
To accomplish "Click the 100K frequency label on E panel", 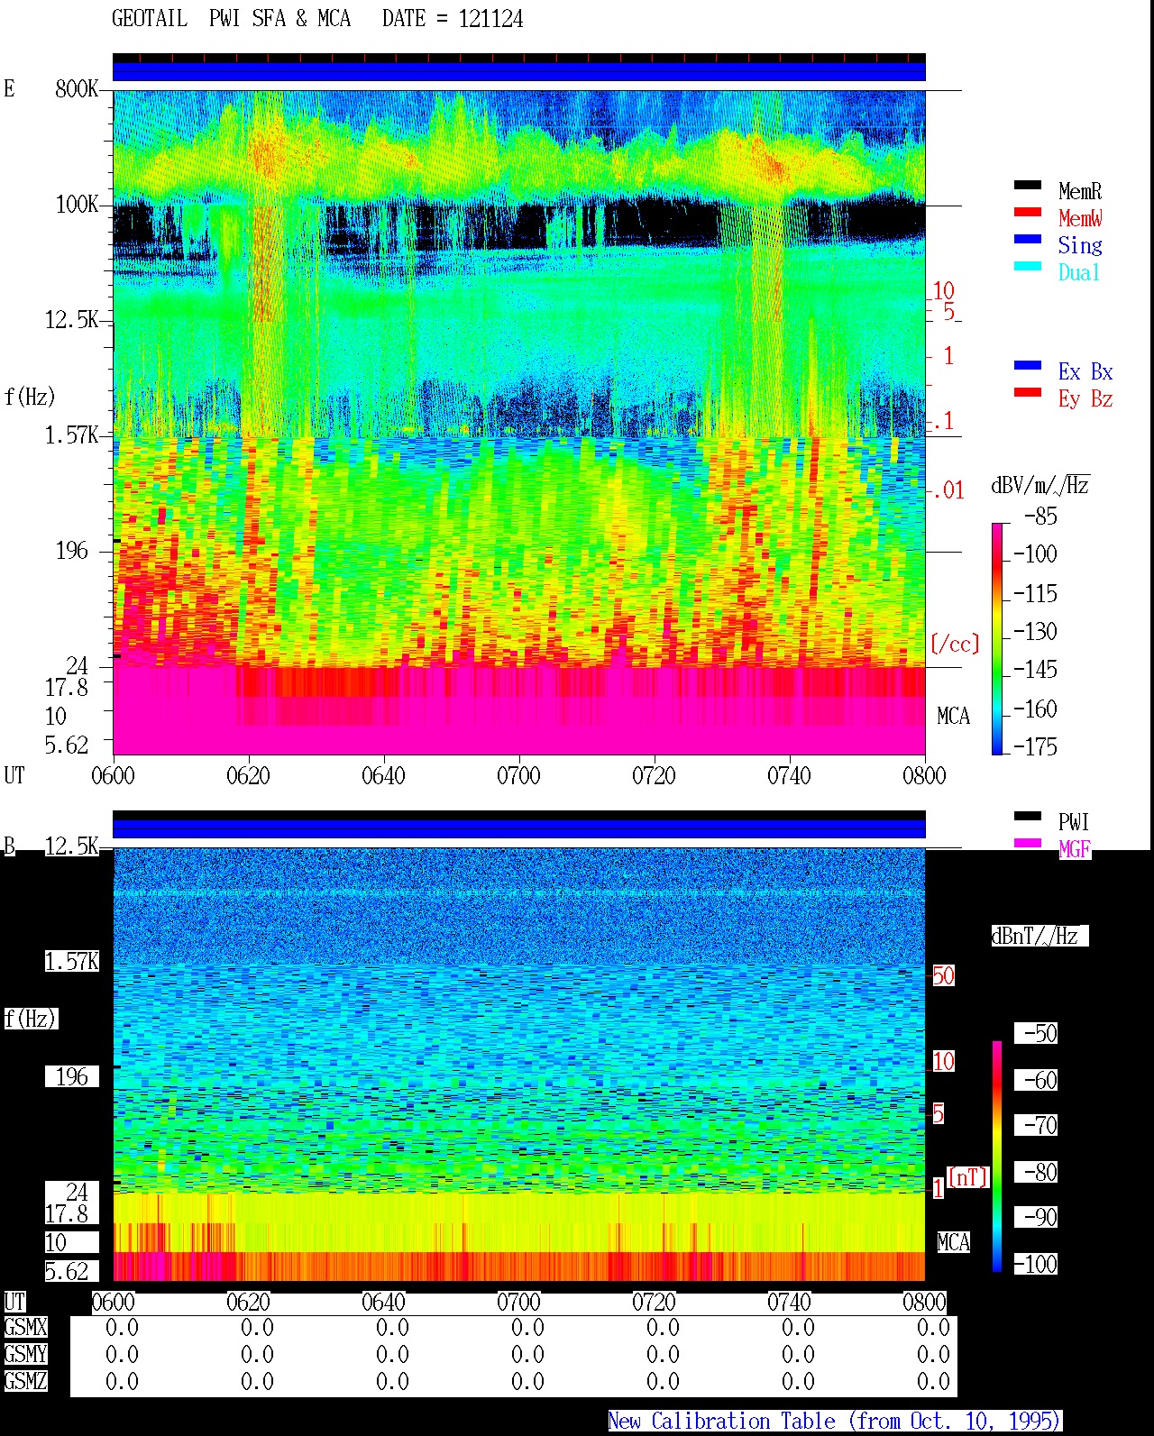I will 77,205.
